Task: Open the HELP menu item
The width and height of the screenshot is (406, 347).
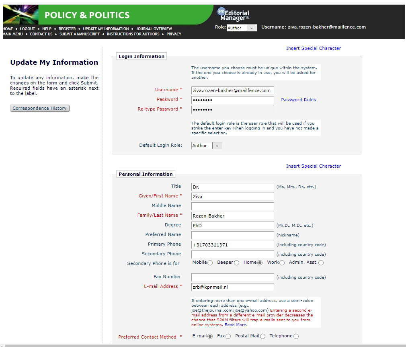Action: (47, 29)
